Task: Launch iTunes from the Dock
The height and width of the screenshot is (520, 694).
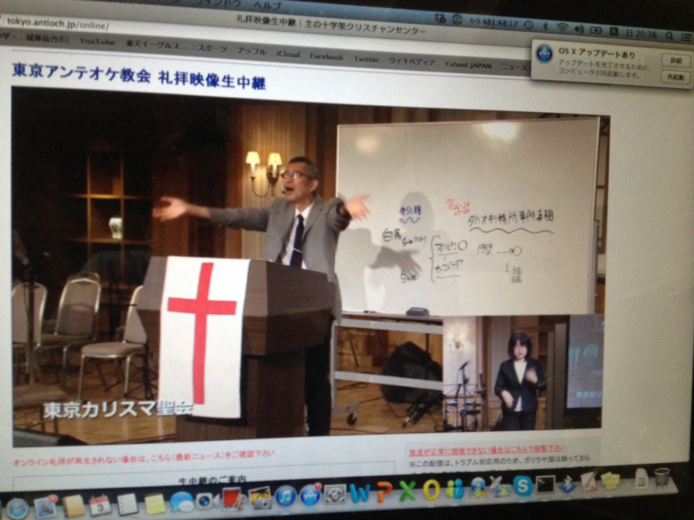Action: pos(285,497)
